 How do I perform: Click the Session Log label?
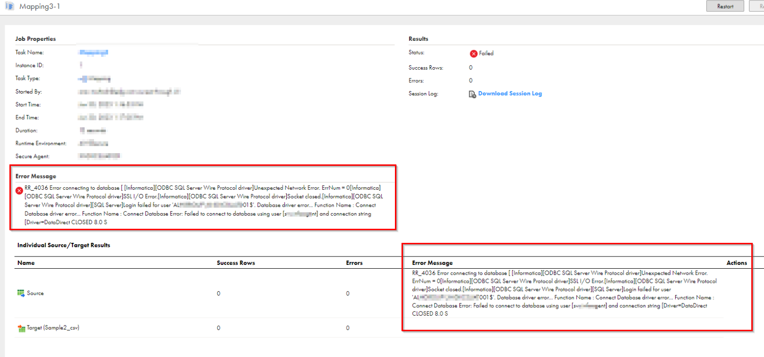[423, 93]
